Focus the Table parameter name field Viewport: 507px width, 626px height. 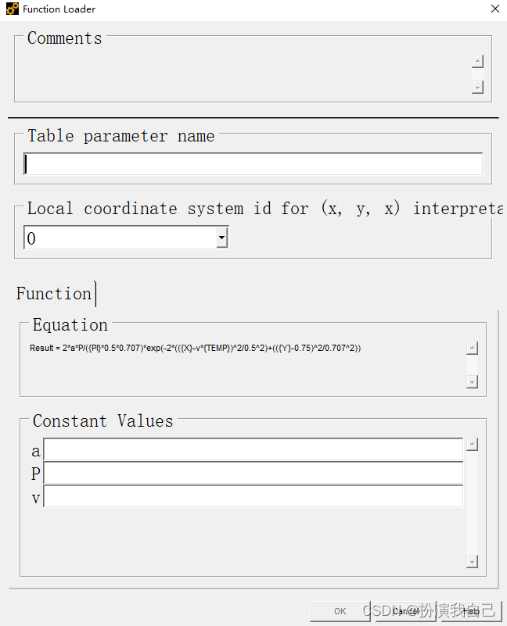(253, 163)
